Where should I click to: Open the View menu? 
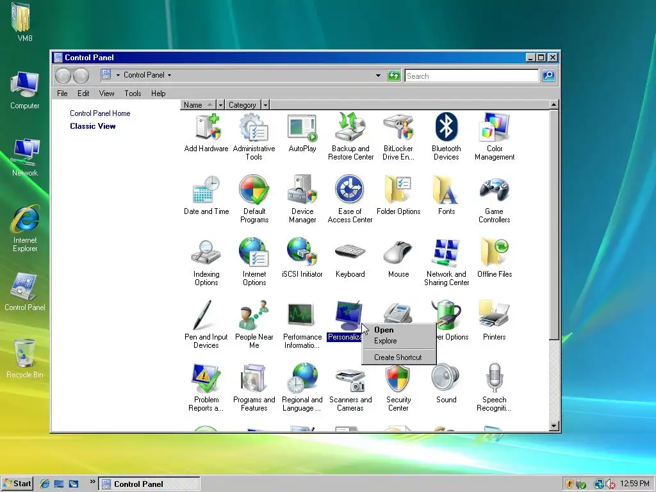[x=107, y=94]
